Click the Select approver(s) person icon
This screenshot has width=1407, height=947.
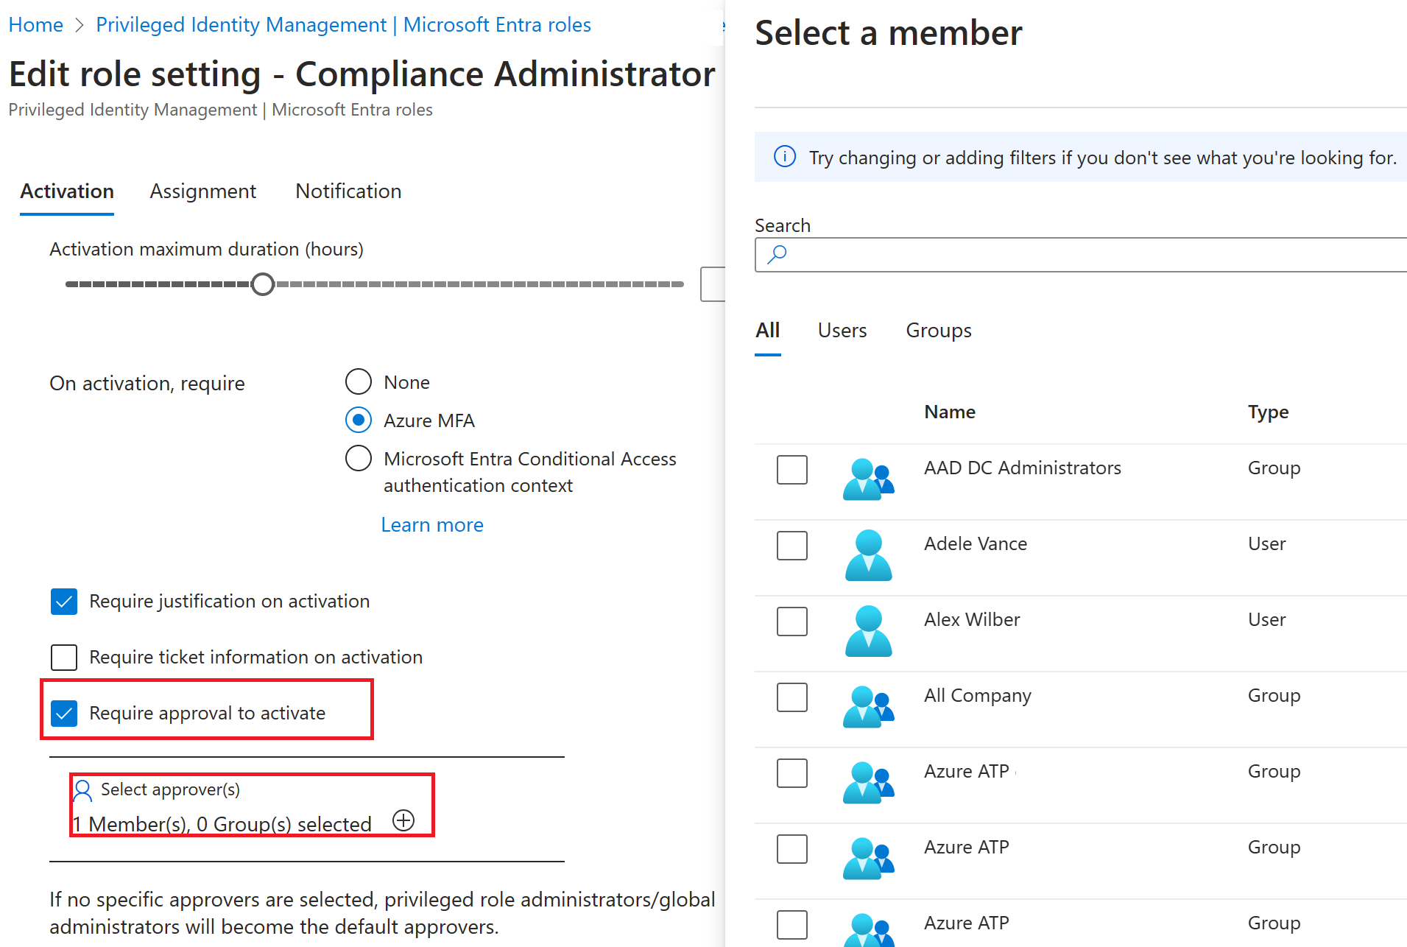pyautogui.click(x=82, y=790)
